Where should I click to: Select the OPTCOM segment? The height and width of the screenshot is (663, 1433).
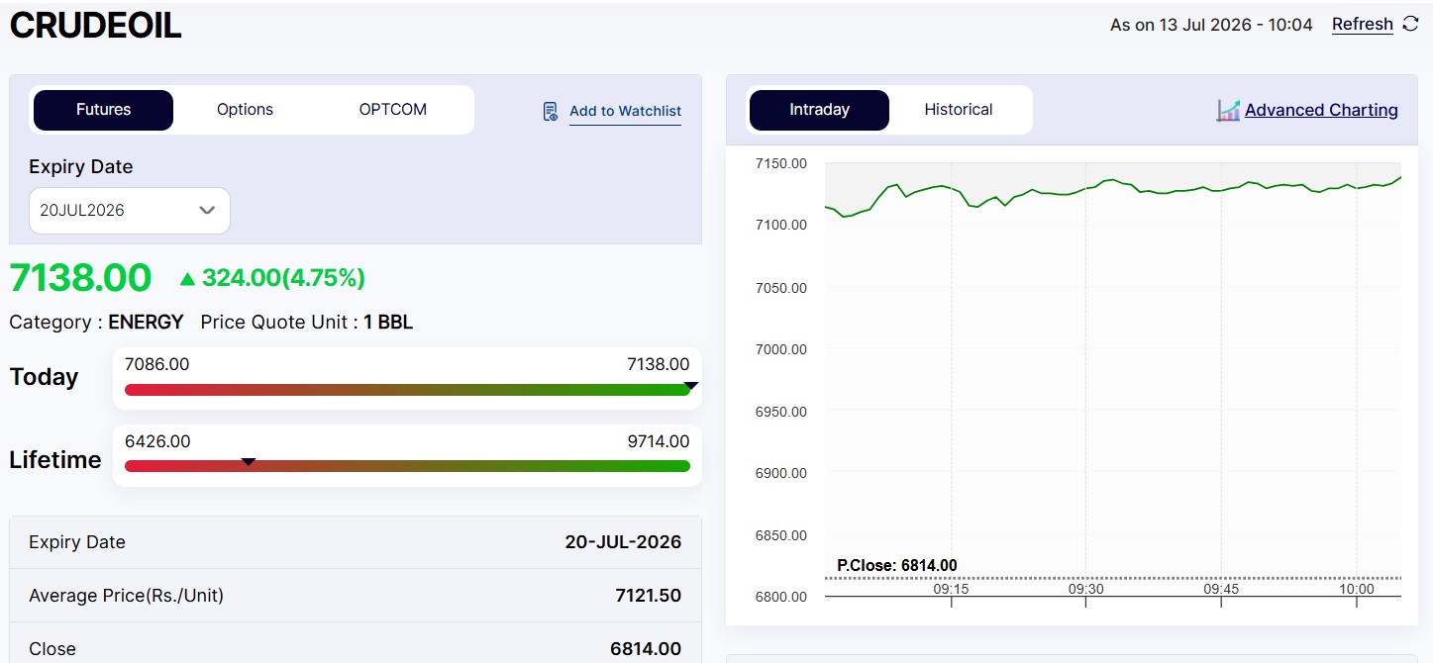[x=393, y=110]
